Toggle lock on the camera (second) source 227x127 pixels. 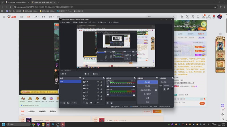pos(101,85)
